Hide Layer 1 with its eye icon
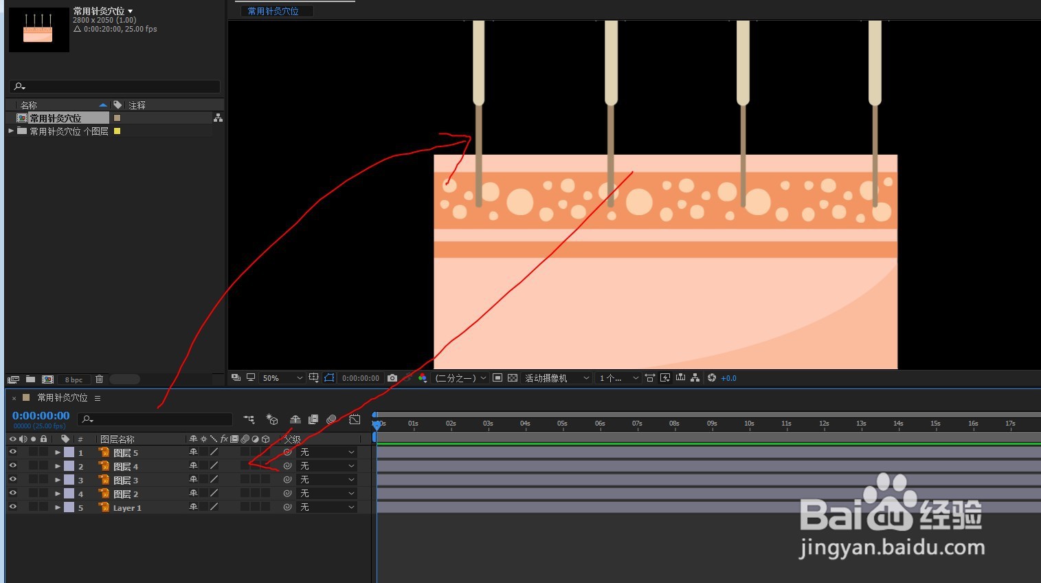This screenshot has height=583, width=1041. point(12,507)
